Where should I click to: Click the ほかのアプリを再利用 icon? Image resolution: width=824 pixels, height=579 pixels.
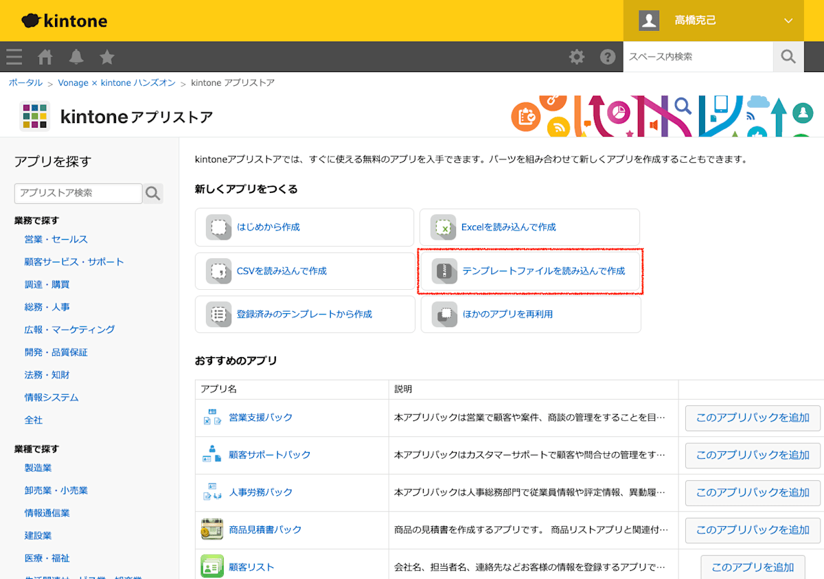tap(444, 315)
